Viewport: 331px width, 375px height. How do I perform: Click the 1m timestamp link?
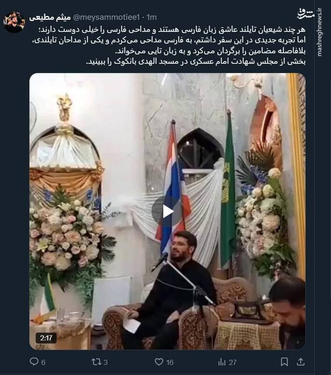click(151, 17)
